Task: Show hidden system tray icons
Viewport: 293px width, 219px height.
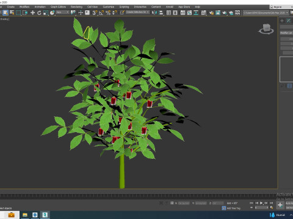Action: [x=291, y=215]
